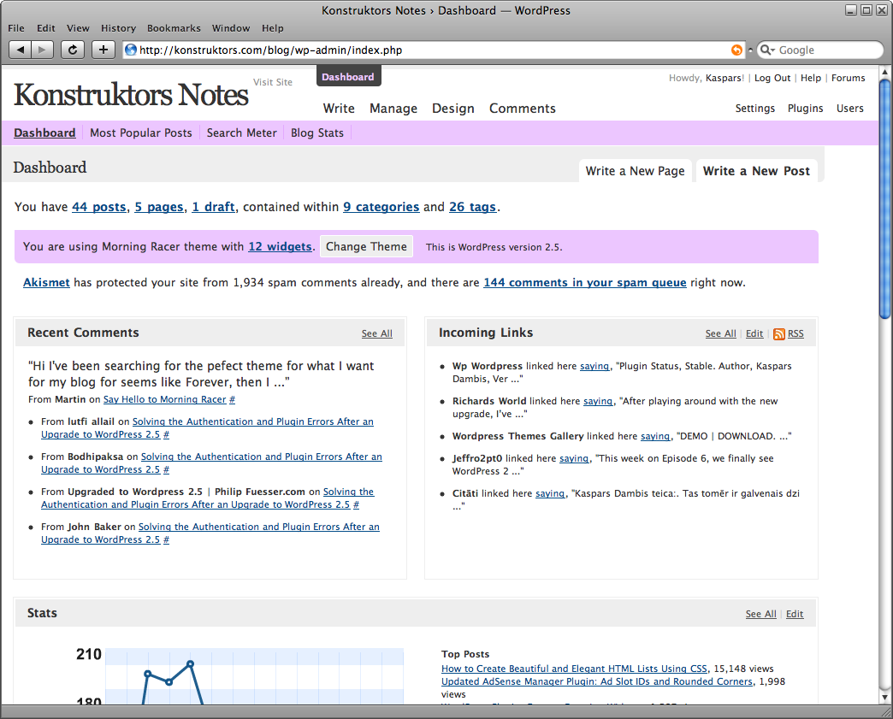Click the URL address field
Screen dimensions: 893x719
428,50
